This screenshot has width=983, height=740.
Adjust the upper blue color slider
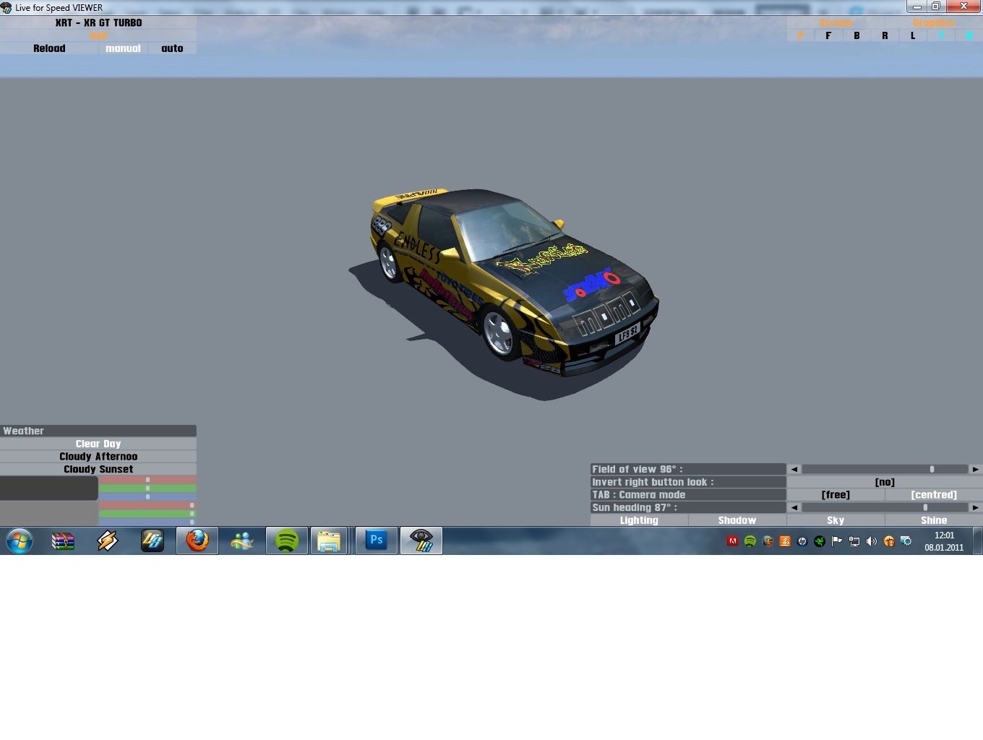tap(147, 496)
